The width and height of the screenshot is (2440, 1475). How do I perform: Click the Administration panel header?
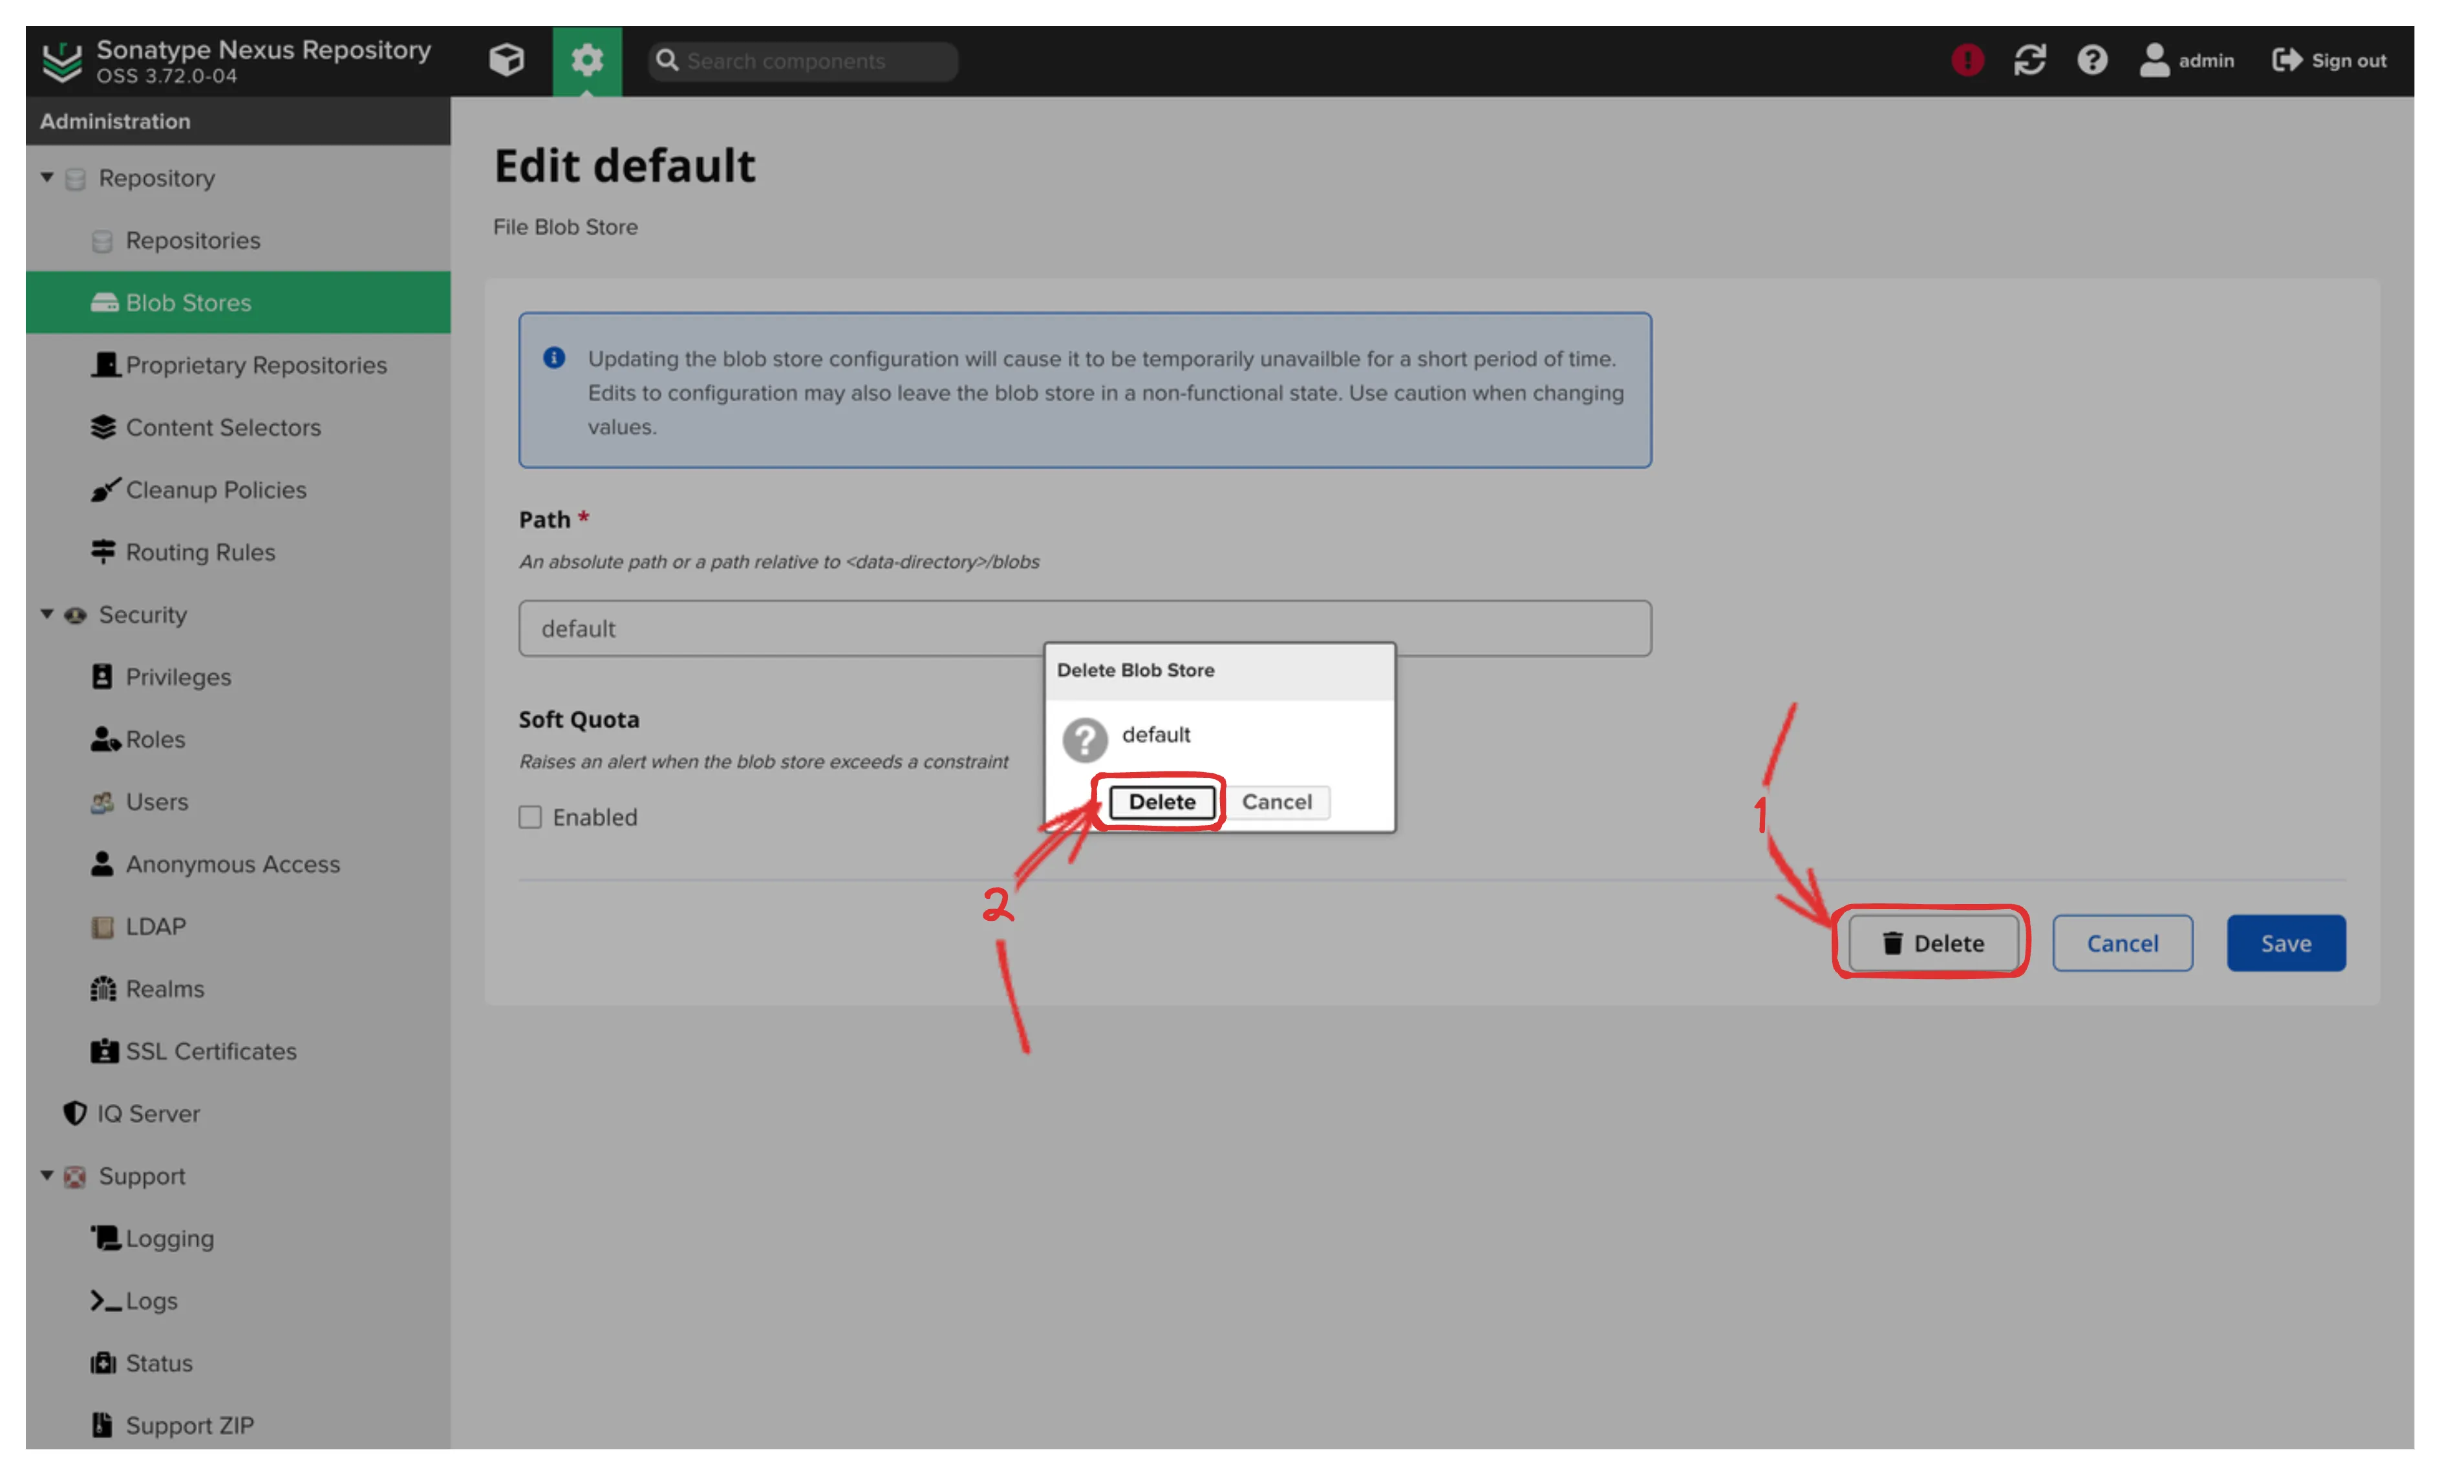pos(238,121)
